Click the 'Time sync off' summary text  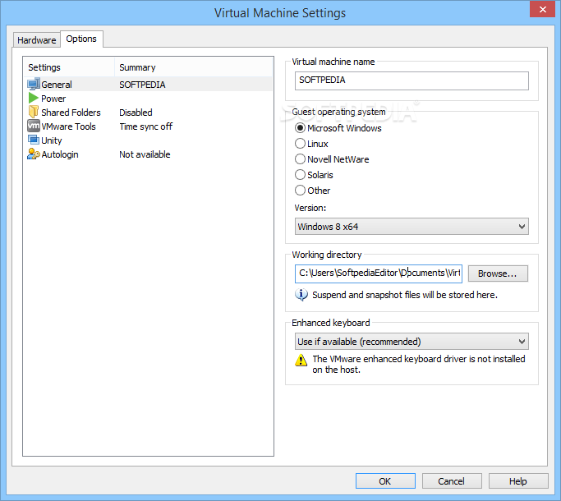coord(146,126)
